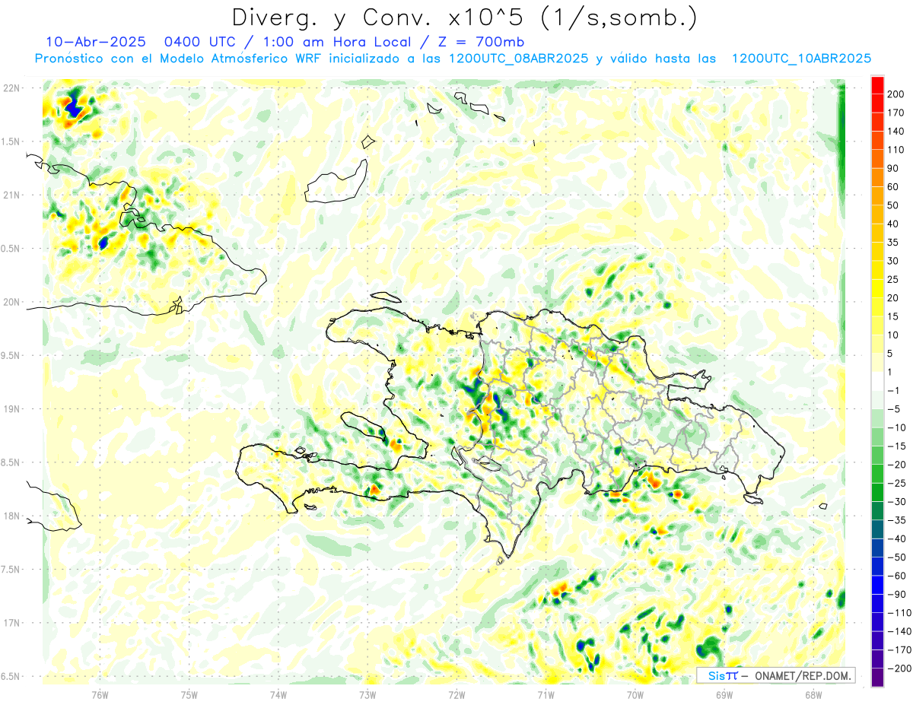This screenshot has height=705, width=913.
Task: Click the white swatch between 1 and -1
Action: [x=877, y=381]
